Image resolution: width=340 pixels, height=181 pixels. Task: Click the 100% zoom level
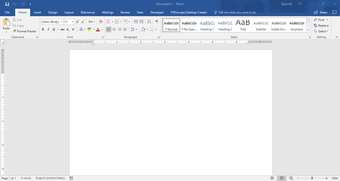point(335,178)
